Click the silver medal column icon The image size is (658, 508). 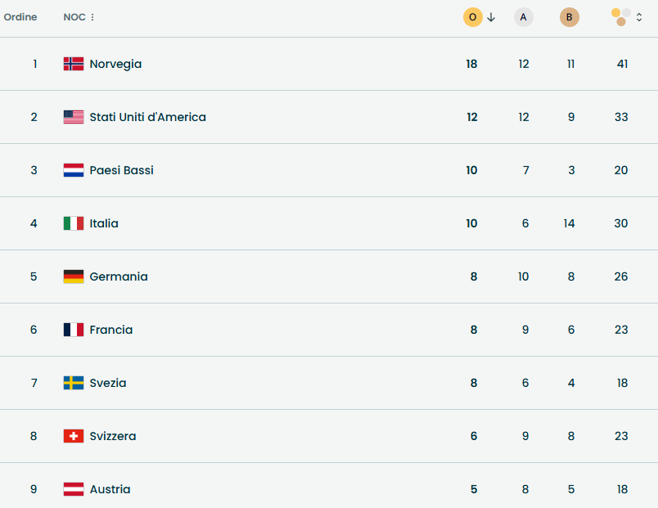(523, 17)
